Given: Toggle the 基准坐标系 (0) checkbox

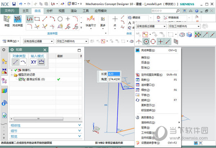Looking at the screenshot, I should pos(21,79).
